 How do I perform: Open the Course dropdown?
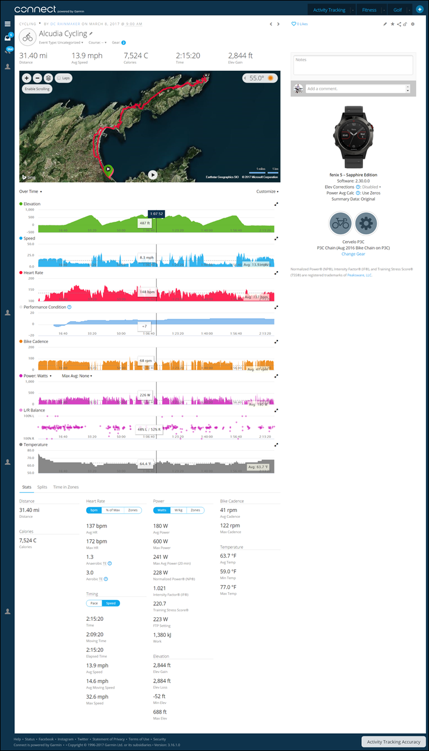96,43
